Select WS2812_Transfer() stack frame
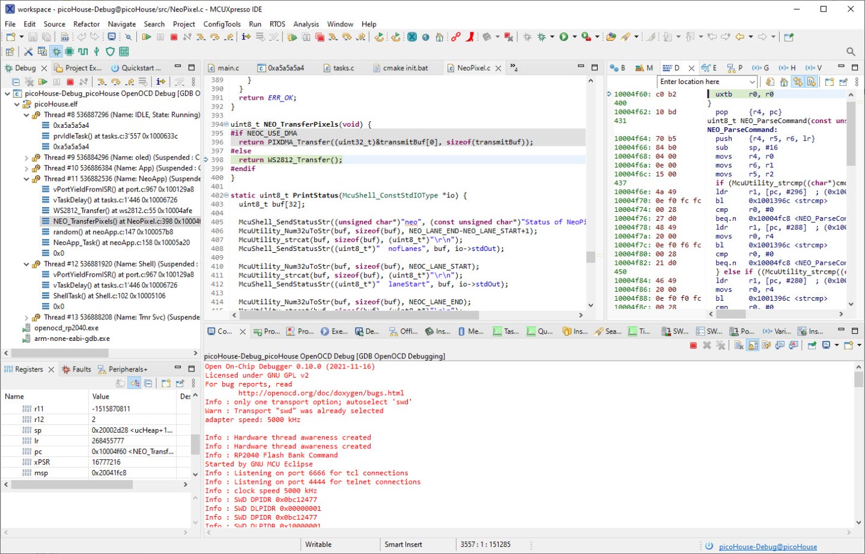This screenshot has height=554, width=865. click(x=123, y=211)
